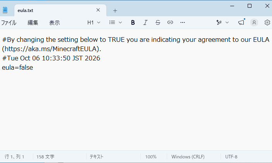This screenshot has width=272, height=163.
Task: Click the '行 1、列 1' status entry
Action: [14, 157]
